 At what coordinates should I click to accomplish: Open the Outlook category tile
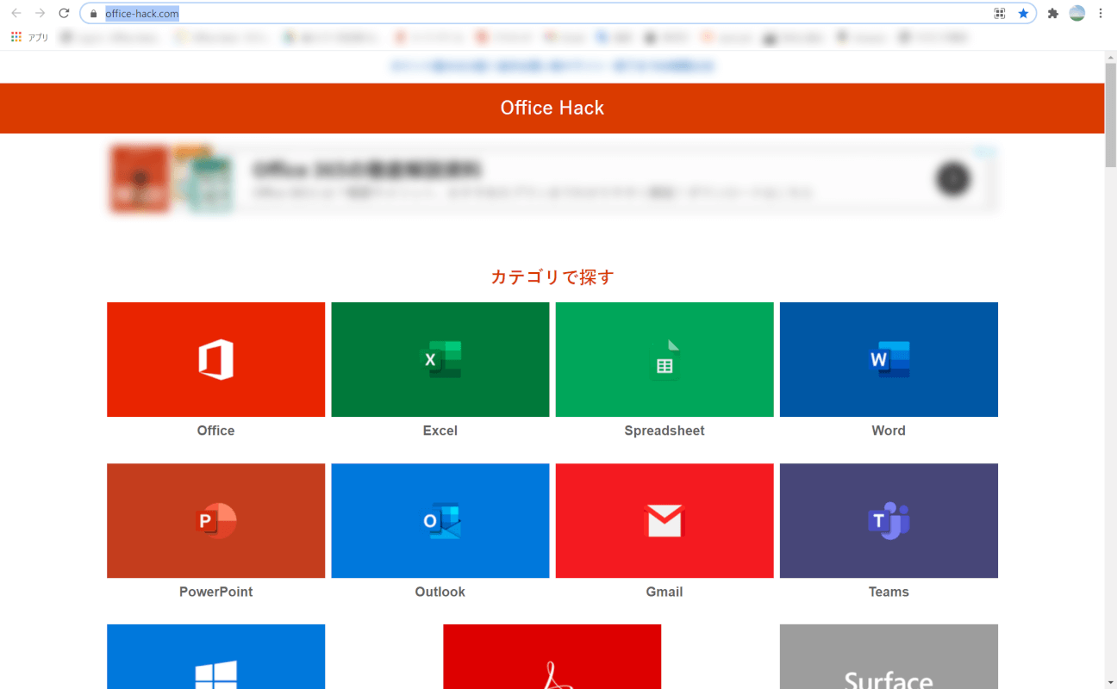(x=440, y=520)
